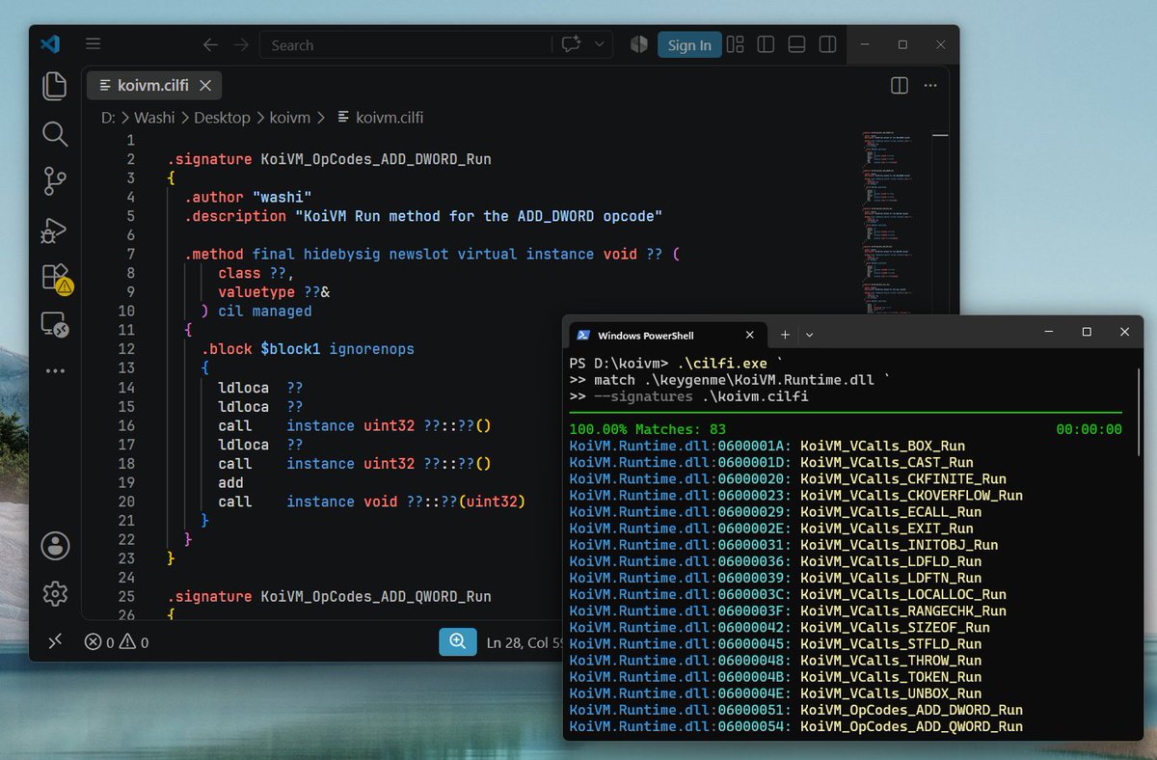Click ".block $block1 ignorenops" on line 12
This screenshot has width=1157, height=760.
[x=308, y=349]
